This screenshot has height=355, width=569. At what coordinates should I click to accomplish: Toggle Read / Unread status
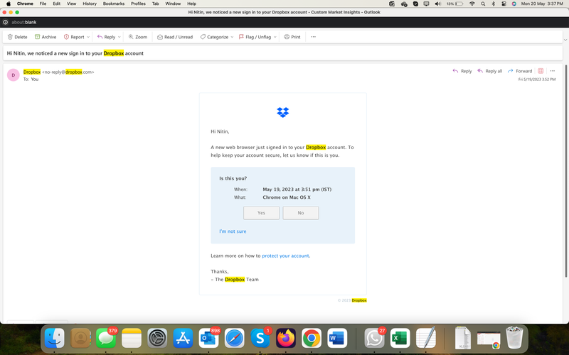175,37
